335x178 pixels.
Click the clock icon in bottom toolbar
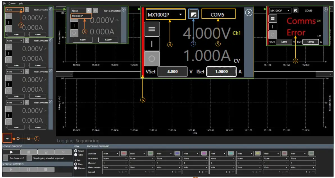tap(18, 138)
